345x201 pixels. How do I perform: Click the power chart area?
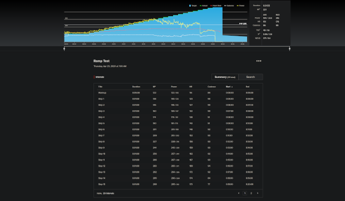(156, 24)
